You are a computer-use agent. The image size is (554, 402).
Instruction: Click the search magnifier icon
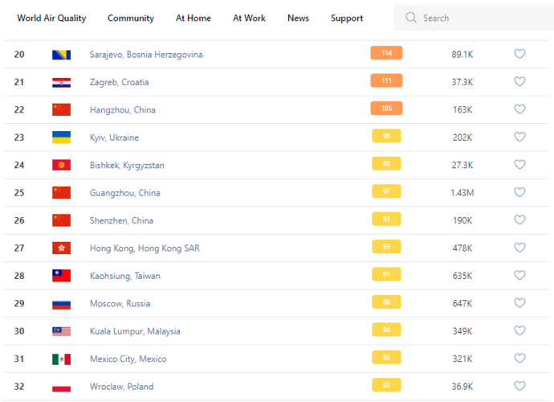pos(411,18)
